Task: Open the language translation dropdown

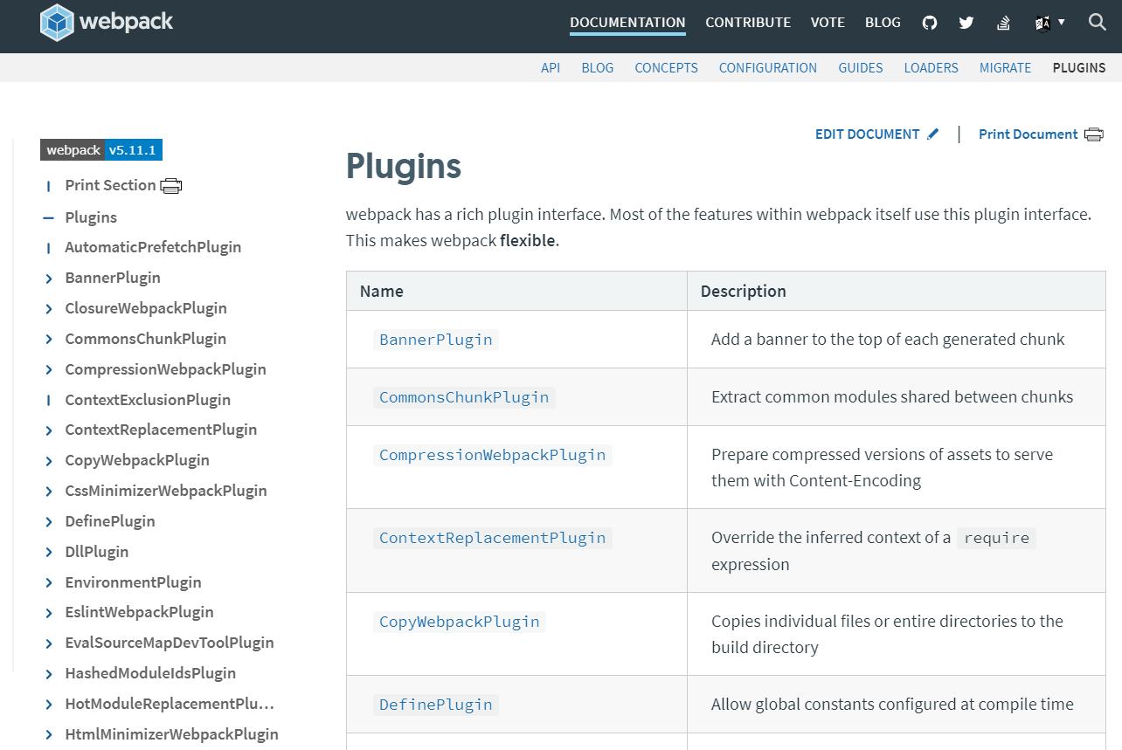Action: pos(1049,23)
